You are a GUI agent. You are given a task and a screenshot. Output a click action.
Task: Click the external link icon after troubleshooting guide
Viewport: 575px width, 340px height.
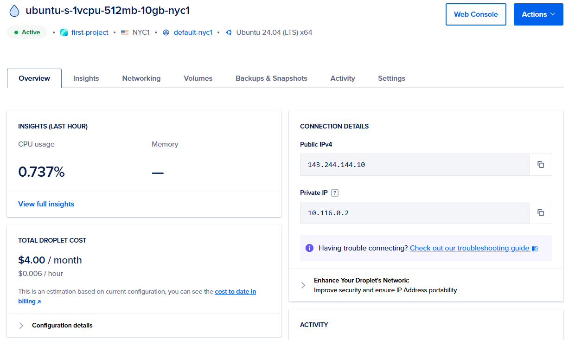click(535, 249)
